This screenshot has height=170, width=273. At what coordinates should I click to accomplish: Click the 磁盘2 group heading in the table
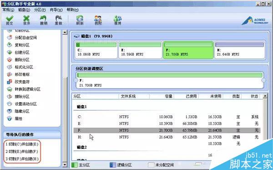[x=82, y=147]
